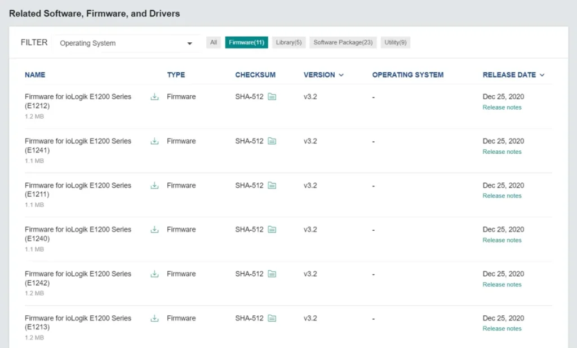Click SHA-512 text in E1240 row
This screenshot has height=348, width=577.
click(250, 230)
